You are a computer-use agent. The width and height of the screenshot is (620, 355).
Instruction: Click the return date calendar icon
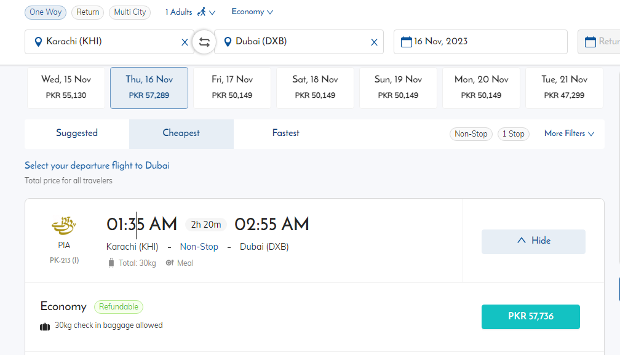click(x=590, y=42)
